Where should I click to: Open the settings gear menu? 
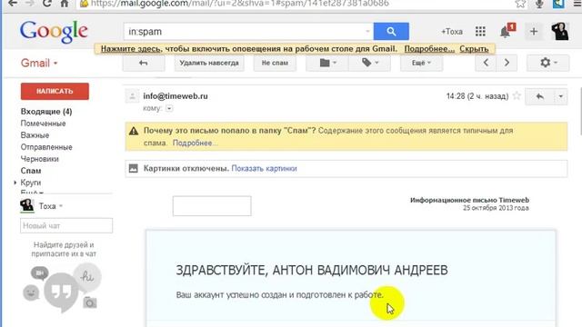547,63
